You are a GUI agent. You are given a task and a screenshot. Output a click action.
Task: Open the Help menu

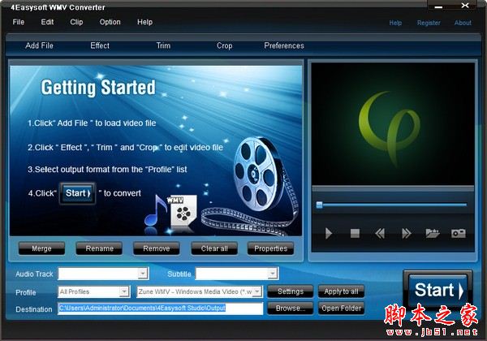144,22
